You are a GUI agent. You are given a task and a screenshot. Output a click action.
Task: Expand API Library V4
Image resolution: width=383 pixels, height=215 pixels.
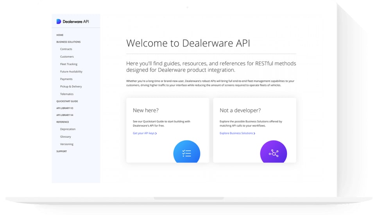[x=65, y=115]
